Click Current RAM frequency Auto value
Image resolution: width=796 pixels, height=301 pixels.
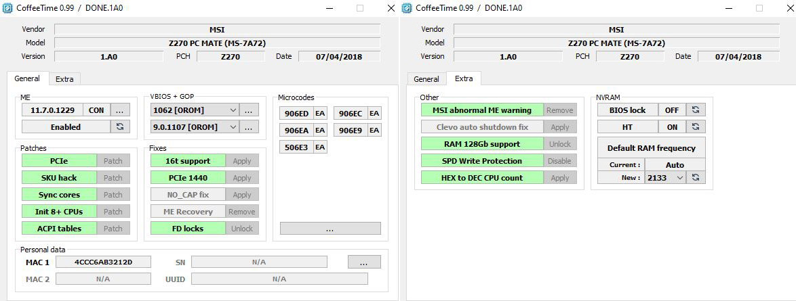(675, 164)
